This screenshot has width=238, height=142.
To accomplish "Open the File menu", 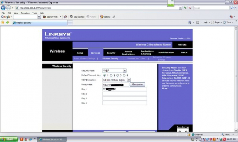I will pos(3,13).
